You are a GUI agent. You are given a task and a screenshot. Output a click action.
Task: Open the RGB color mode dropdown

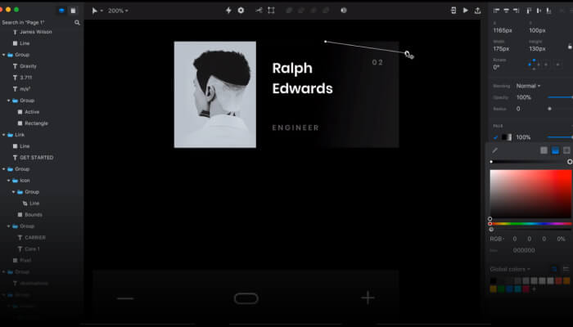point(497,239)
